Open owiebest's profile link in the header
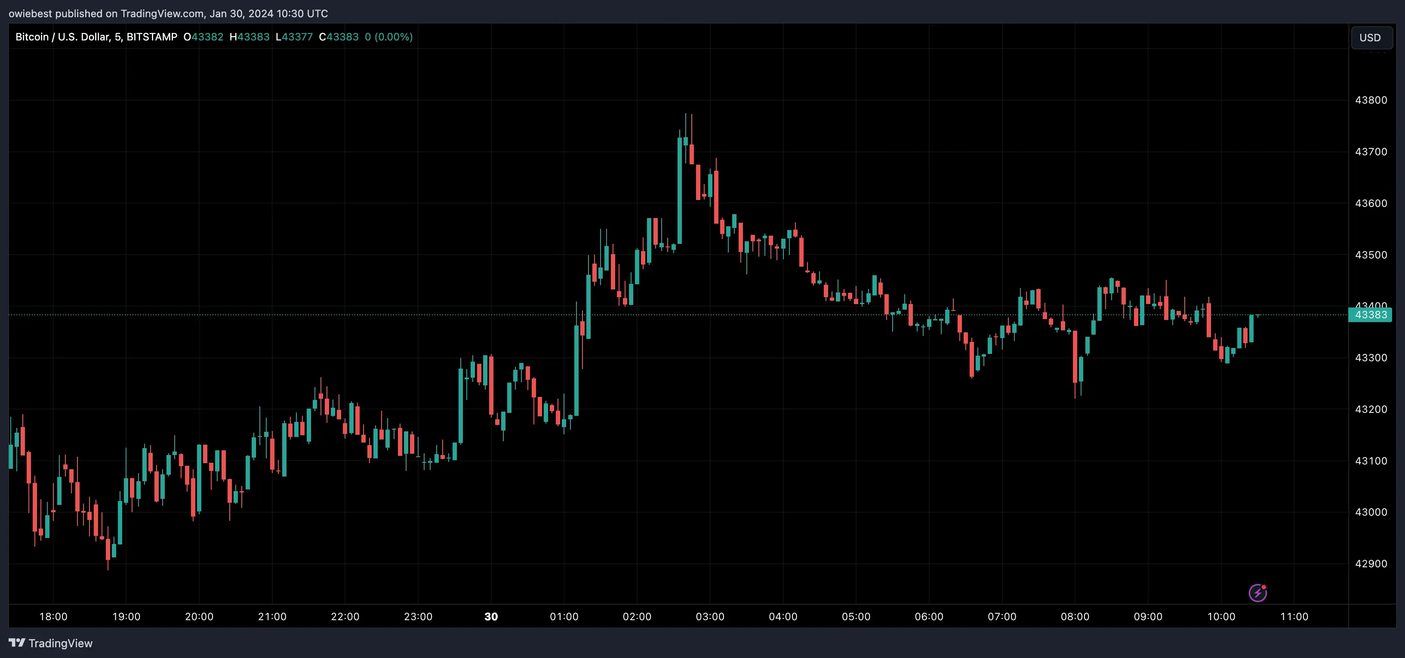 [x=31, y=14]
